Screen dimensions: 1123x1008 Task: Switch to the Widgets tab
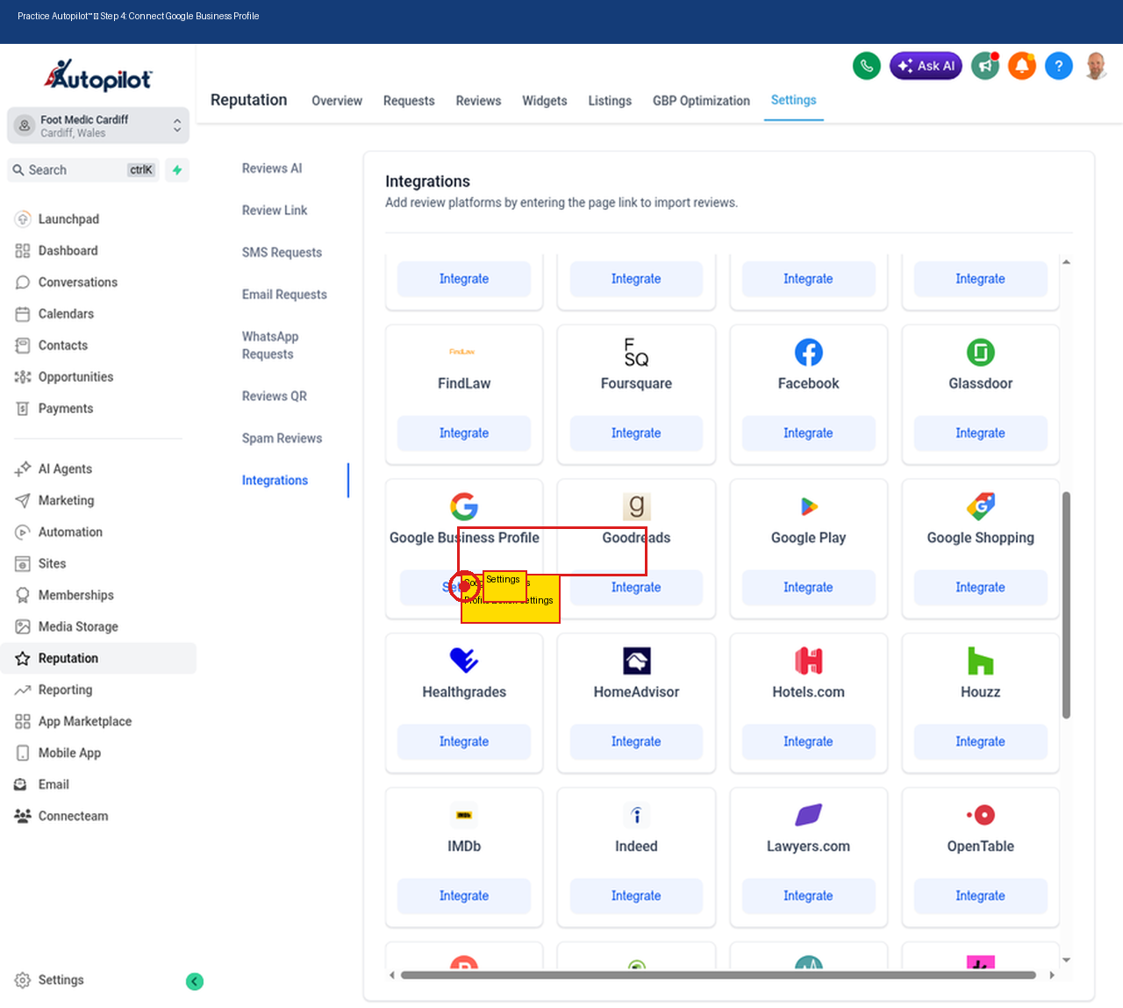[545, 101]
